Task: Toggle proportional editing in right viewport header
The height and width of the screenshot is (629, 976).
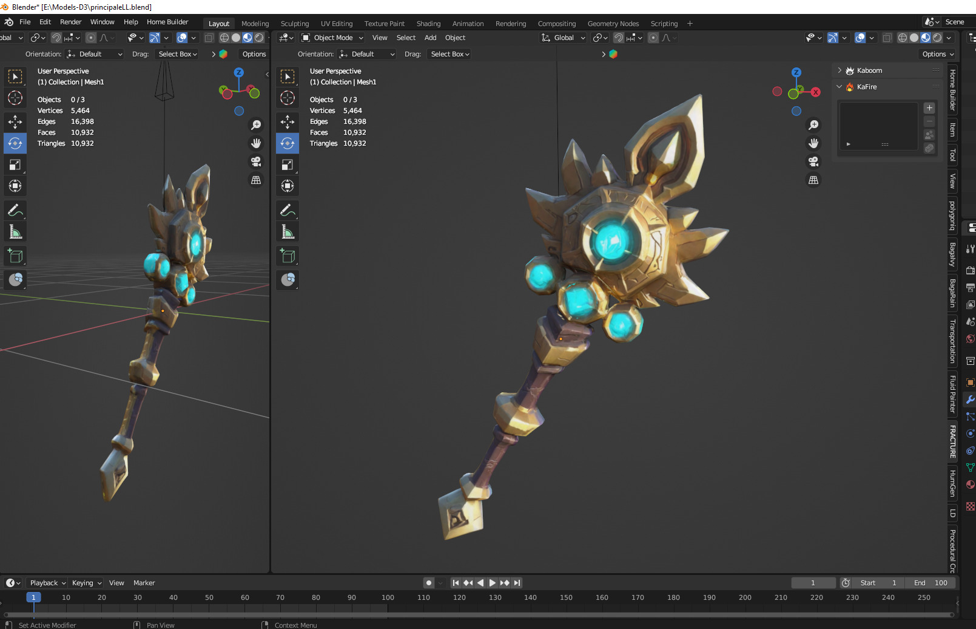Action: [653, 38]
